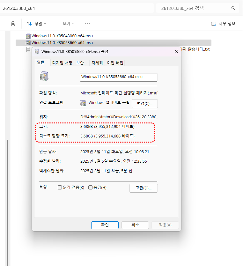This screenshot has height=266, width=243.
Task: Open the Sort (정렬) dropdown
Action: [36, 24]
